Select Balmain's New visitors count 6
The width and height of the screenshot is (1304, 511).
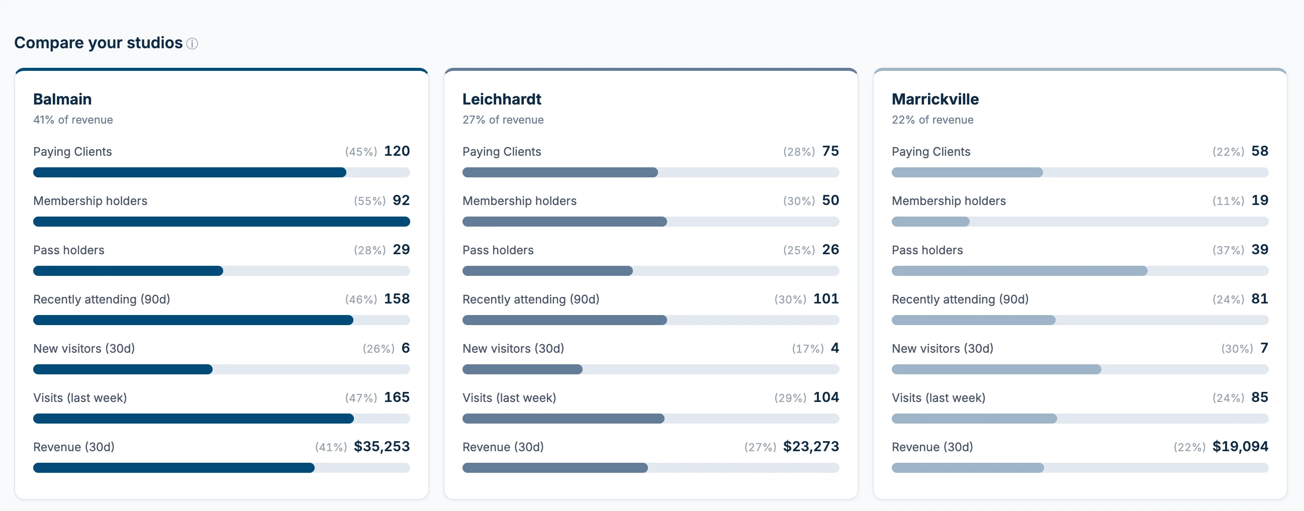click(406, 348)
